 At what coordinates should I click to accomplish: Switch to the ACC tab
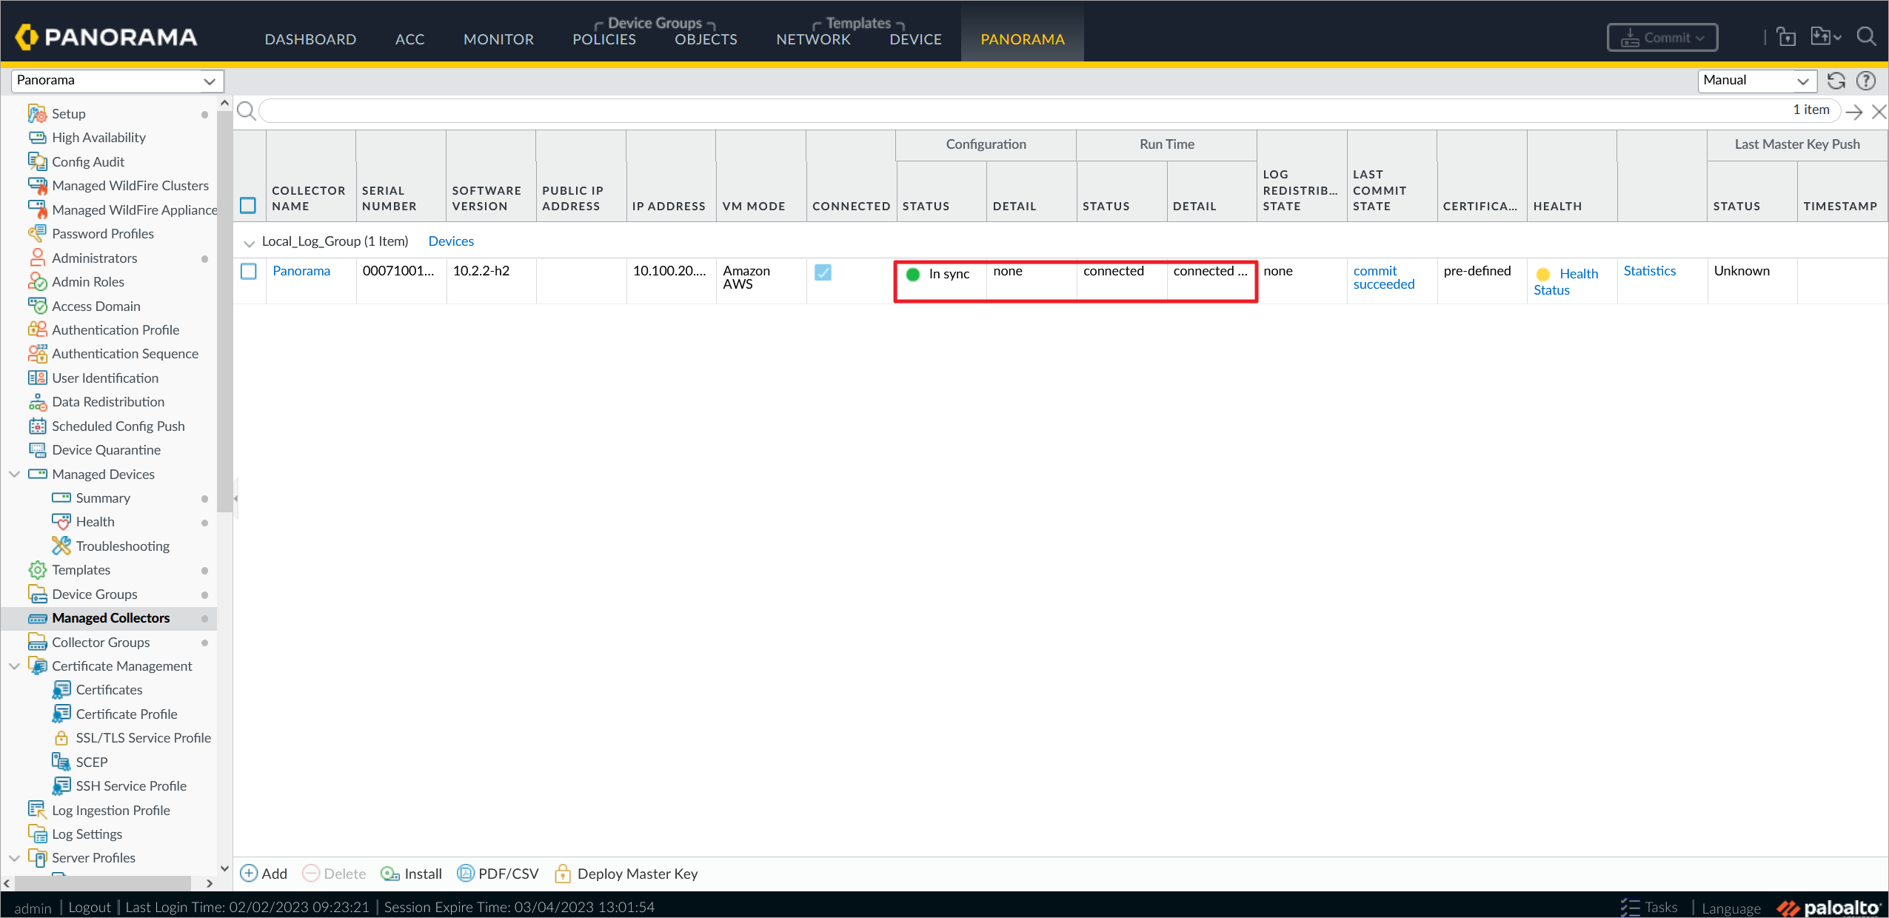[x=409, y=39]
